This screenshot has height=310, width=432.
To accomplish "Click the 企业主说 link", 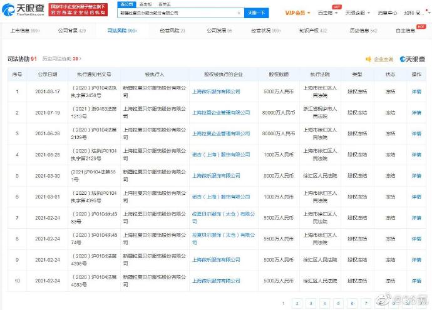I will 384,59.
